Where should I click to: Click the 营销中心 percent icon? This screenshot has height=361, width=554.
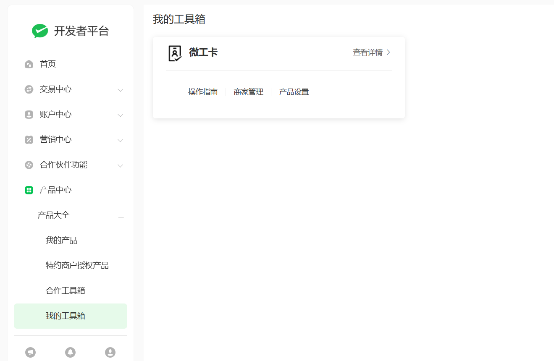[29, 140]
